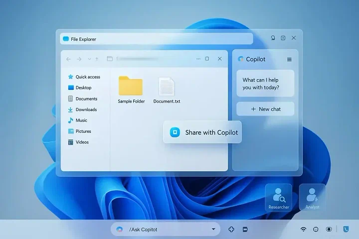
Task: Launch the Analyst agent tile
Action: pyautogui.click(x=312, y=198)
